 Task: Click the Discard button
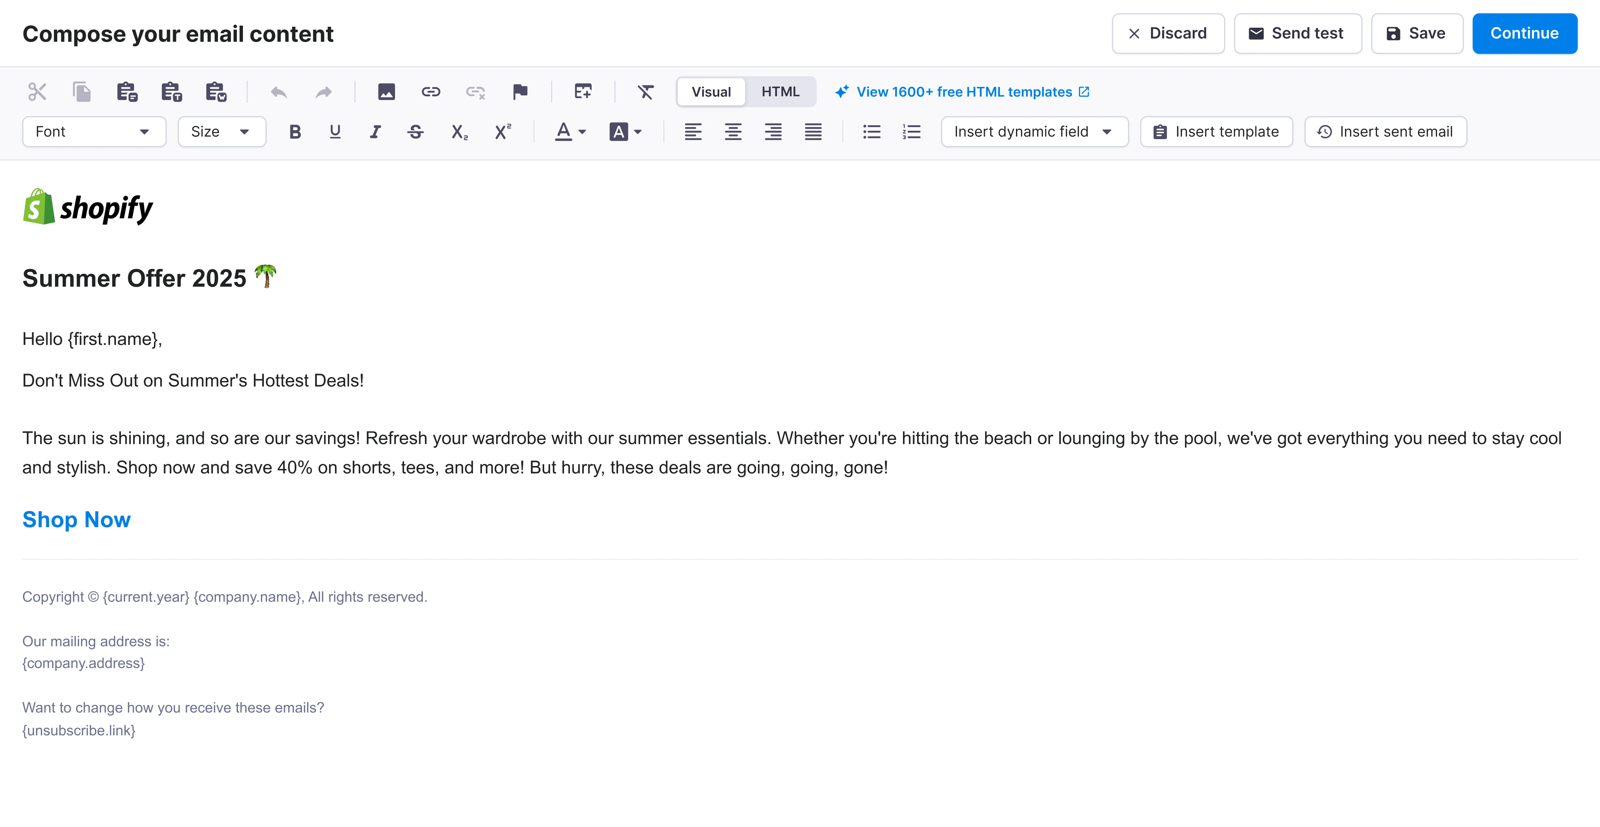[1168, 34]
